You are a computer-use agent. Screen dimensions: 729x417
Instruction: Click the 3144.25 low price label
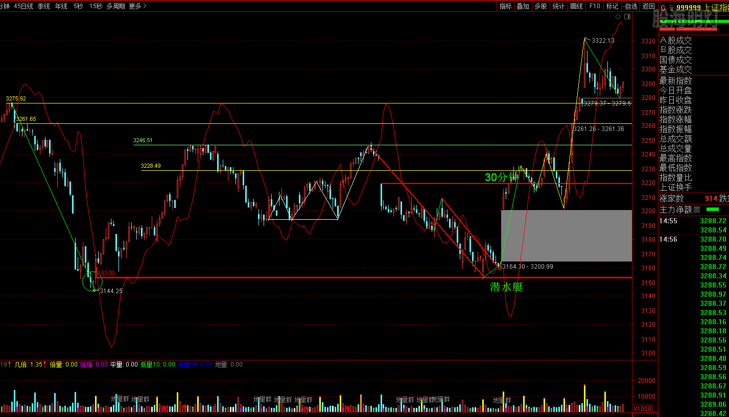[x=111, y=291]
